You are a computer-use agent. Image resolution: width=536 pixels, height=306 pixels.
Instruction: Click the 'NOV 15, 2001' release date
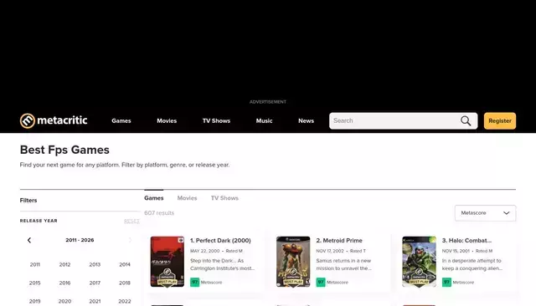point(456,251)
